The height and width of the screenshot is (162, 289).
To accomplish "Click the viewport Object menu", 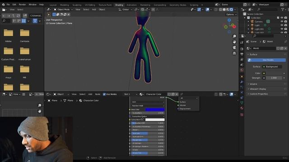I will (x=102, y=9).
